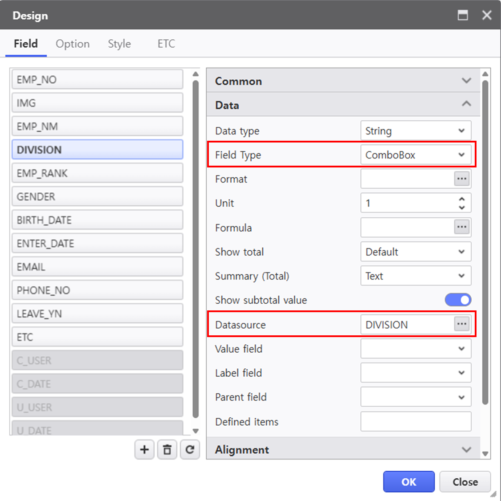Click properties panel scrollbar down arrow
Screen dimensions: 501x501
(485, 453)
